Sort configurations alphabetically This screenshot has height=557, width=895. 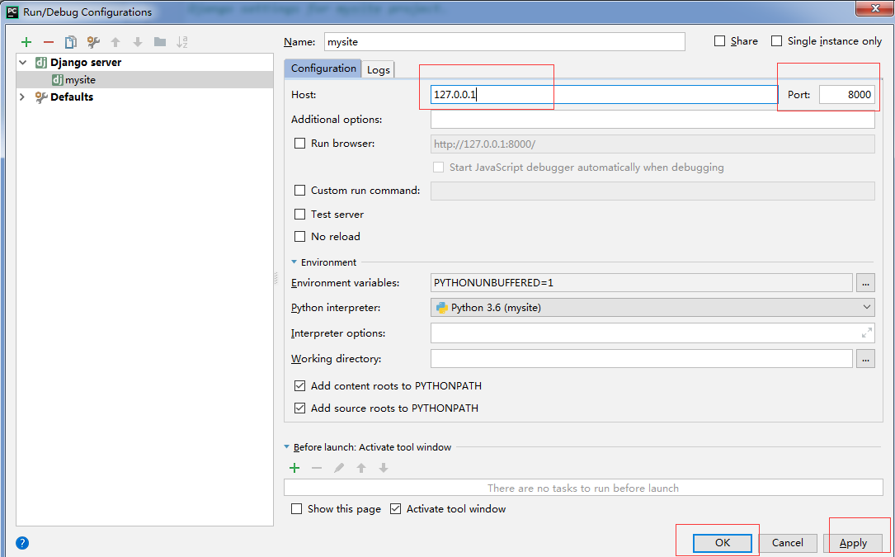tap(182, 42)
